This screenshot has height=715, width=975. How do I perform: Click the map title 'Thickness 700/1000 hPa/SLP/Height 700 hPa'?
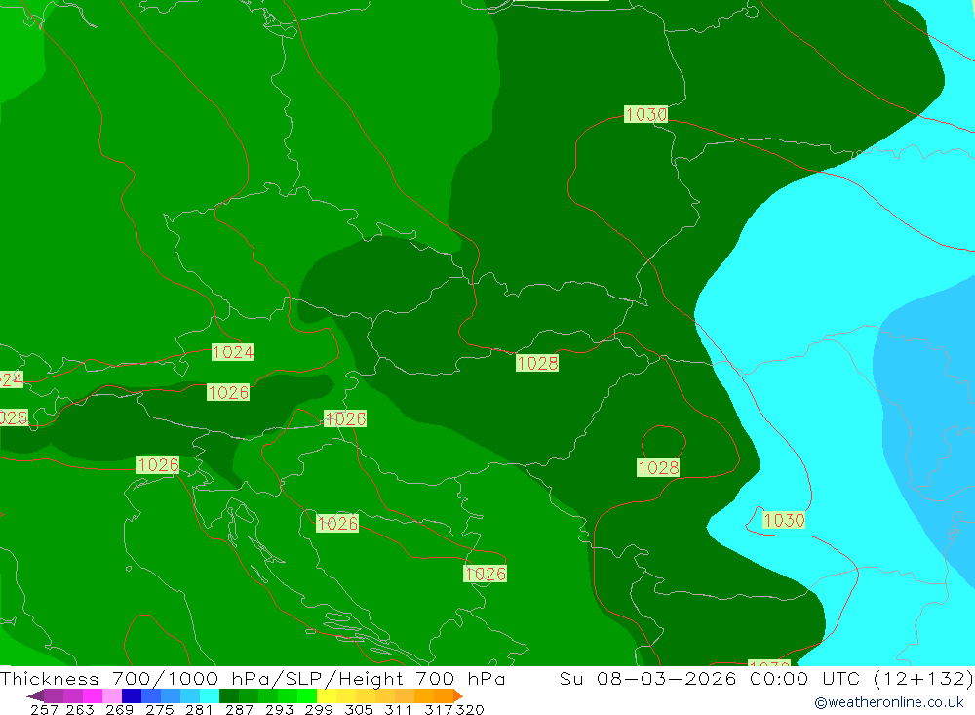253,678
